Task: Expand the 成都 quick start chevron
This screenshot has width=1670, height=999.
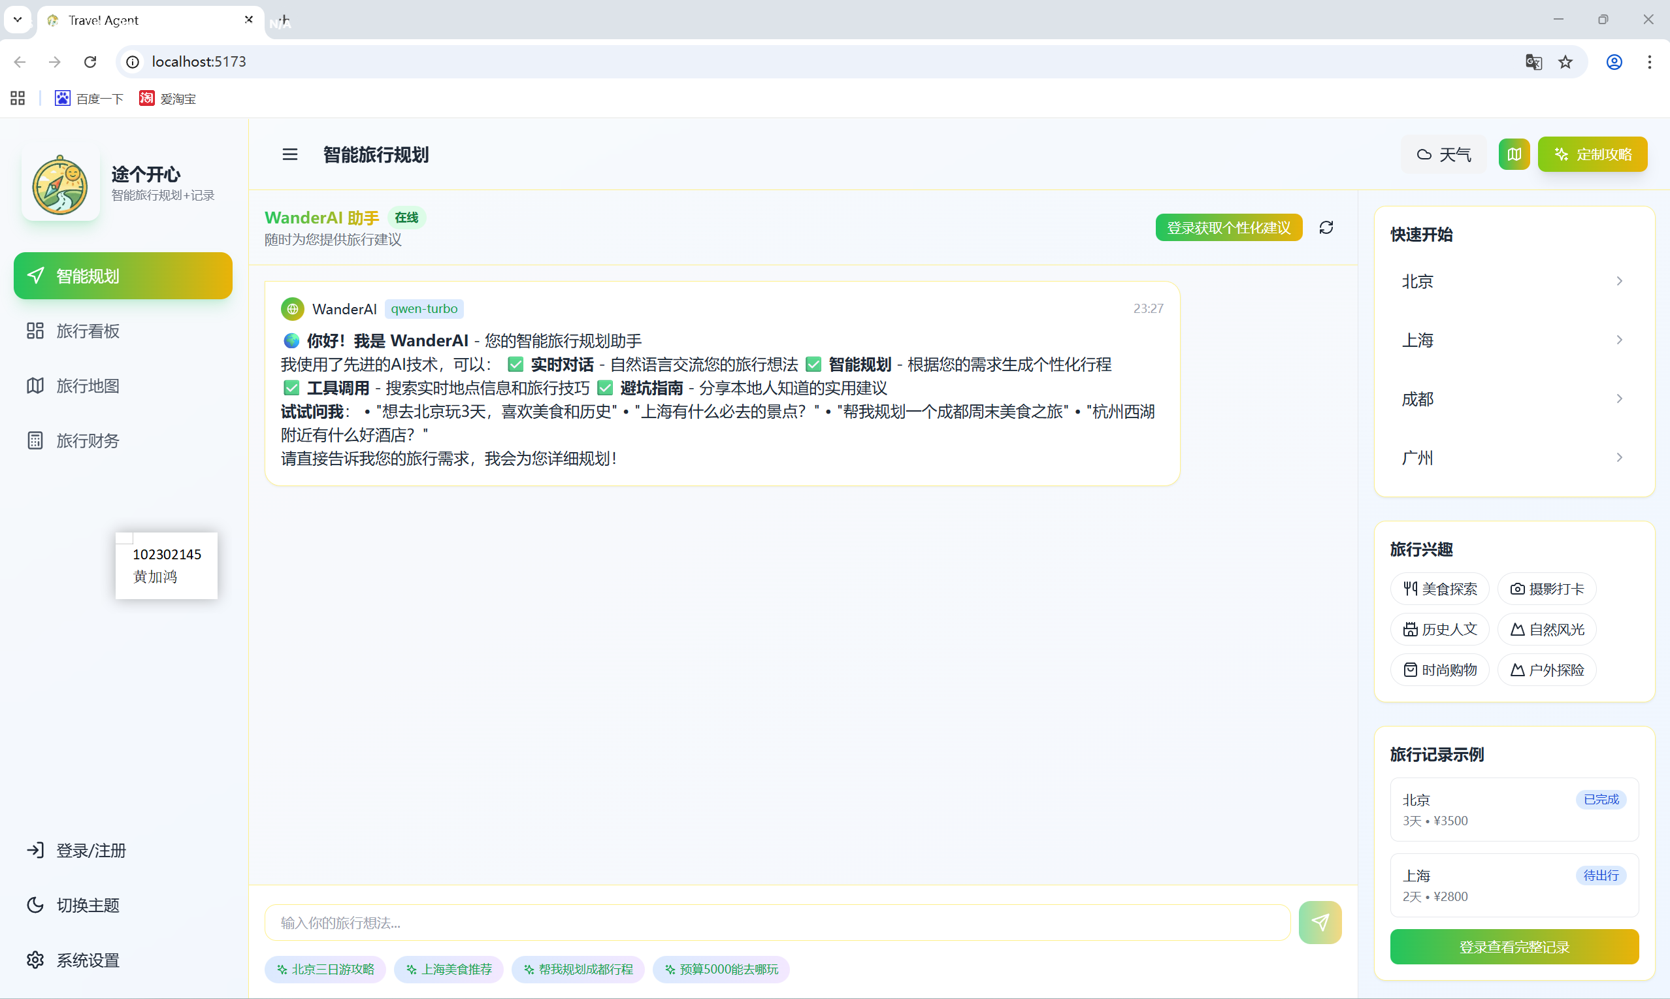Action: [1619, 399]
